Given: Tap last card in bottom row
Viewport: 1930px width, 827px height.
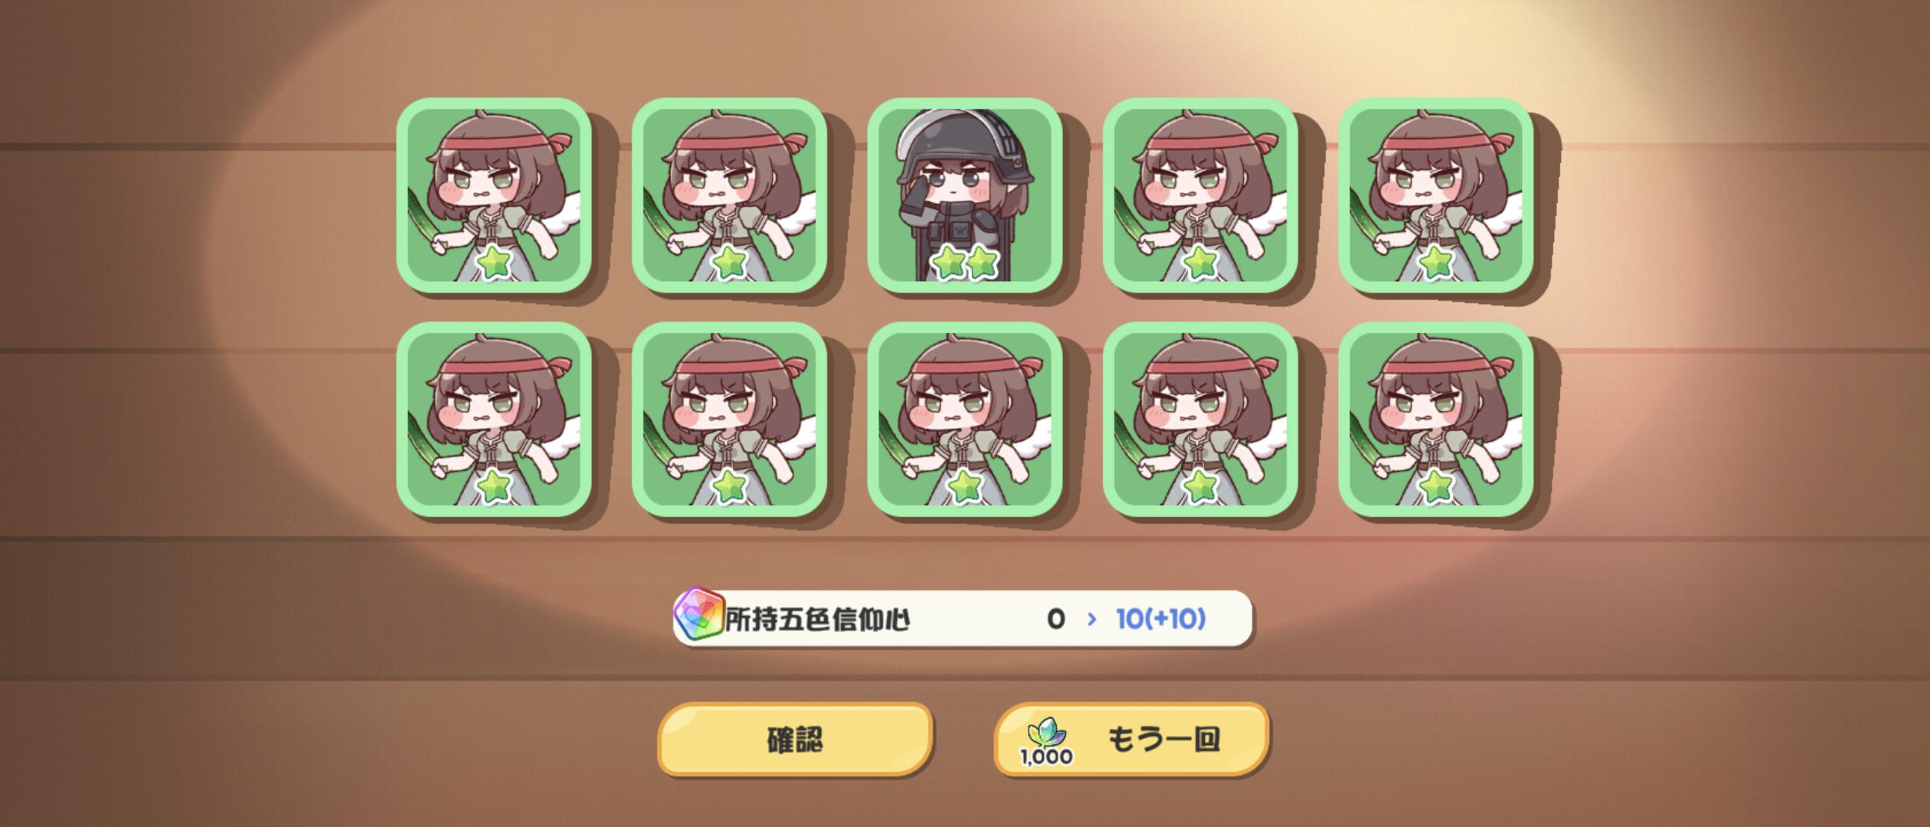Looking at the screenshot, I should 1435,419.
